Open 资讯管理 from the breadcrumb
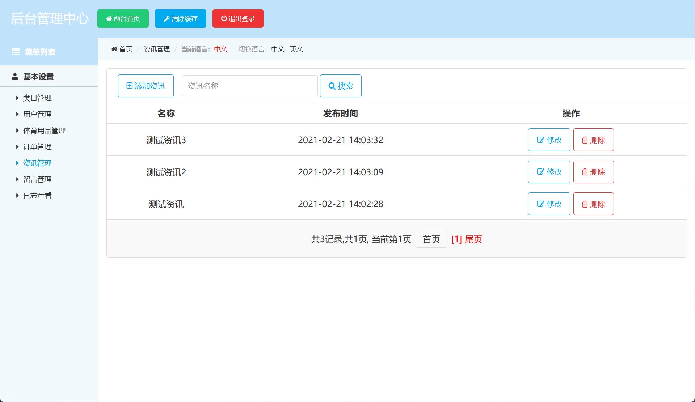This screenshot has height=402, width=695. [156, 49]
